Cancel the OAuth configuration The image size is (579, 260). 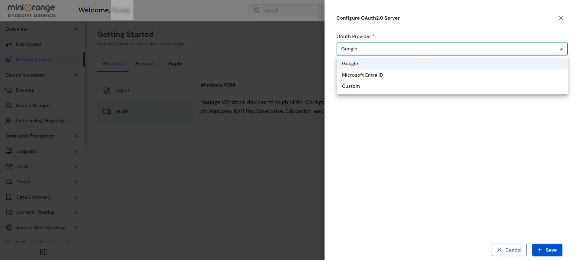509,250
